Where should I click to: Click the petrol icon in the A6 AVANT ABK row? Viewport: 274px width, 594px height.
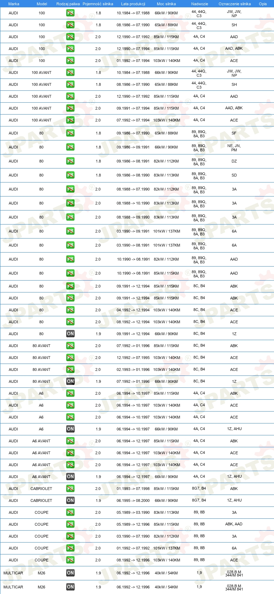(70, 441)
